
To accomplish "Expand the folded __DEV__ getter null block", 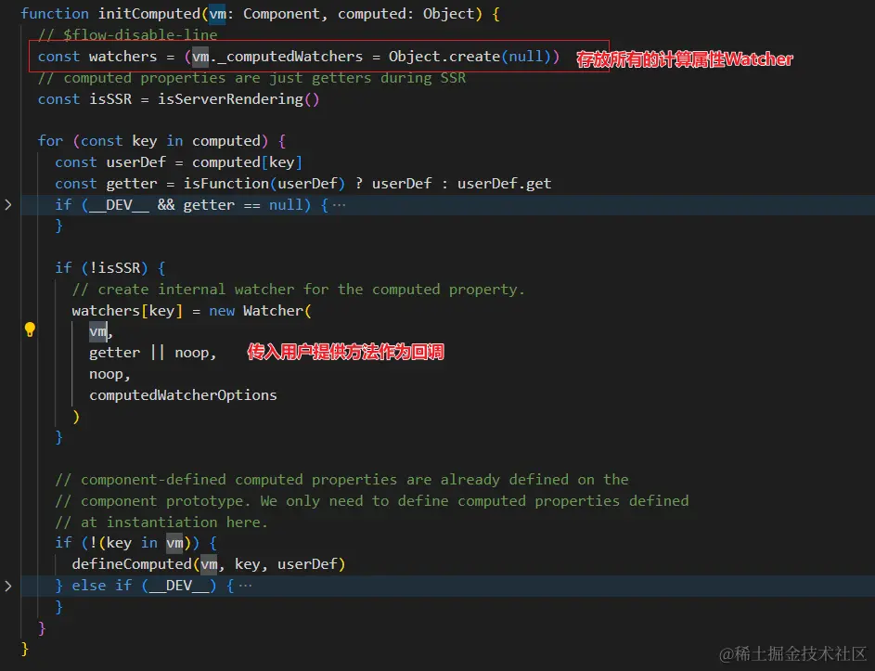I will (x=7, y=205).
